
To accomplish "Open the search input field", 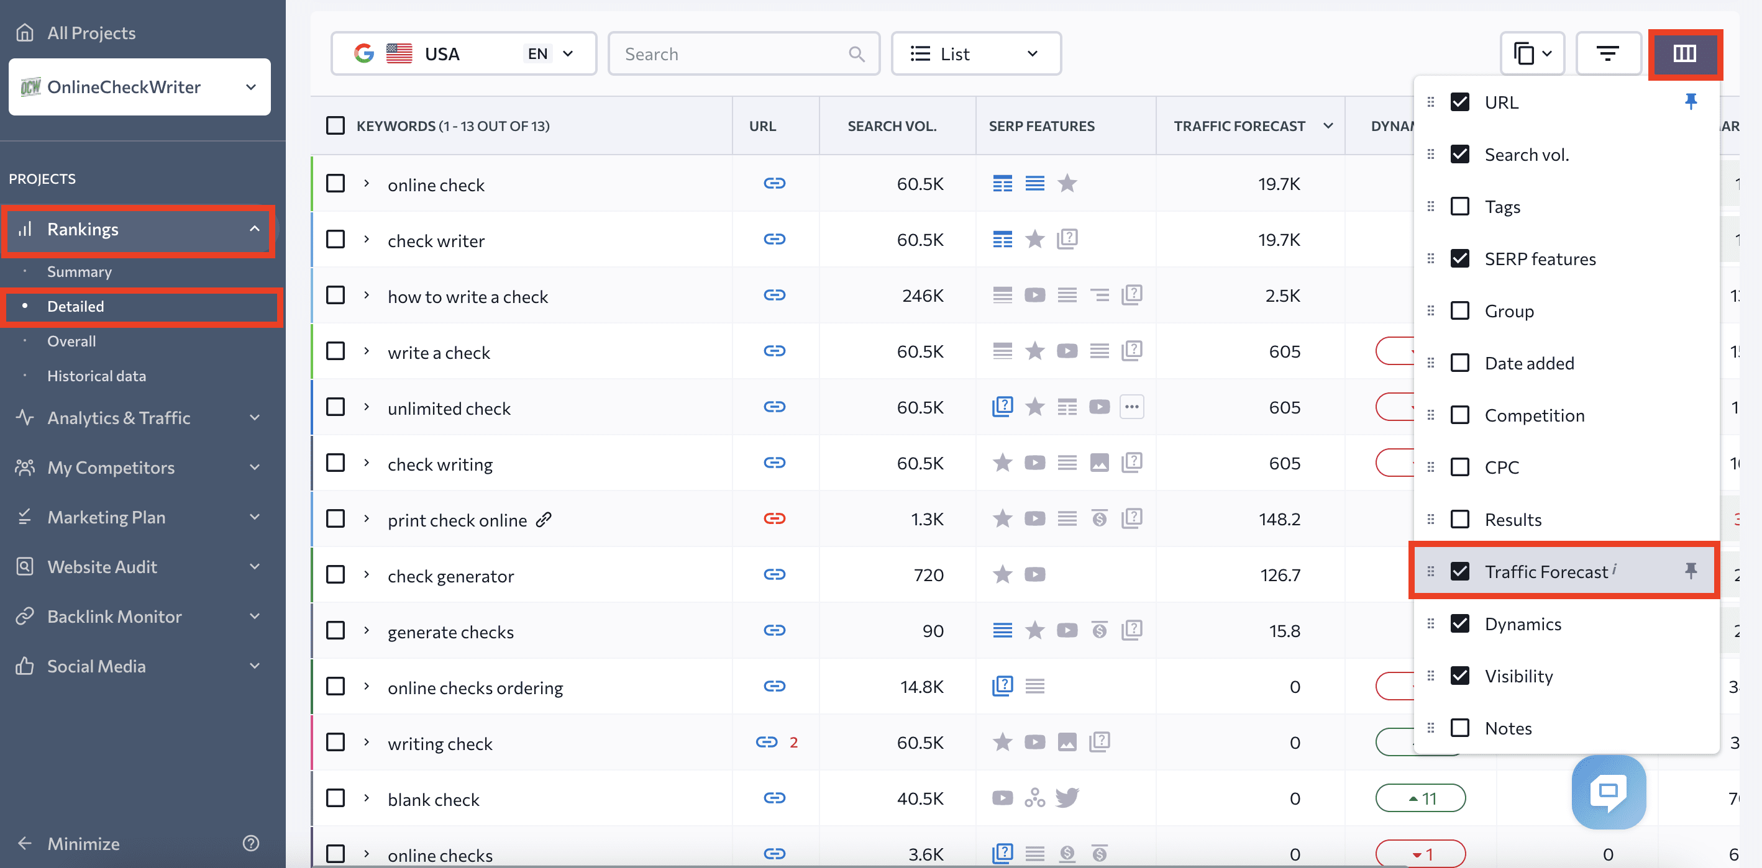I will click(x=743, y=53).
